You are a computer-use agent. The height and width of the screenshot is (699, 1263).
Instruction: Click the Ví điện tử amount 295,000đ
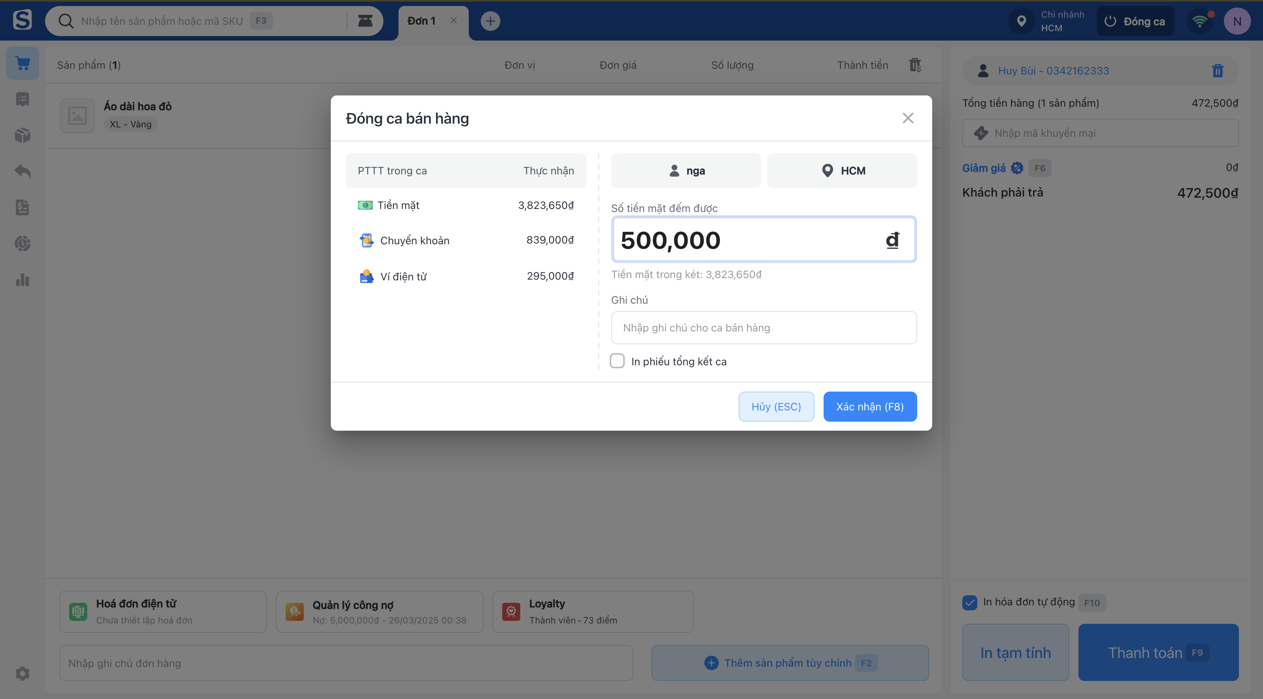pyautogui.click(x=550, y=276)
